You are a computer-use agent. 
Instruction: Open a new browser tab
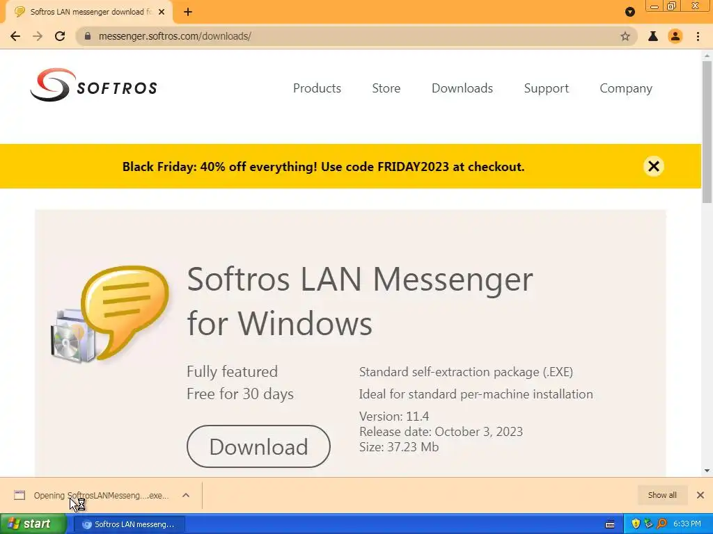coord(188,13)
